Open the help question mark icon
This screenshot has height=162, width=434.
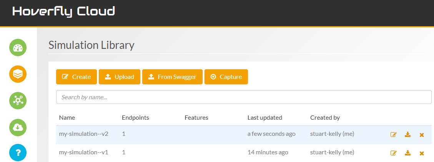(x=18, y=153)
